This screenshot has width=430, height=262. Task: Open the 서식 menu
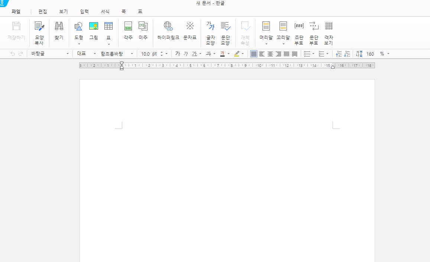[x=105, y=12]
